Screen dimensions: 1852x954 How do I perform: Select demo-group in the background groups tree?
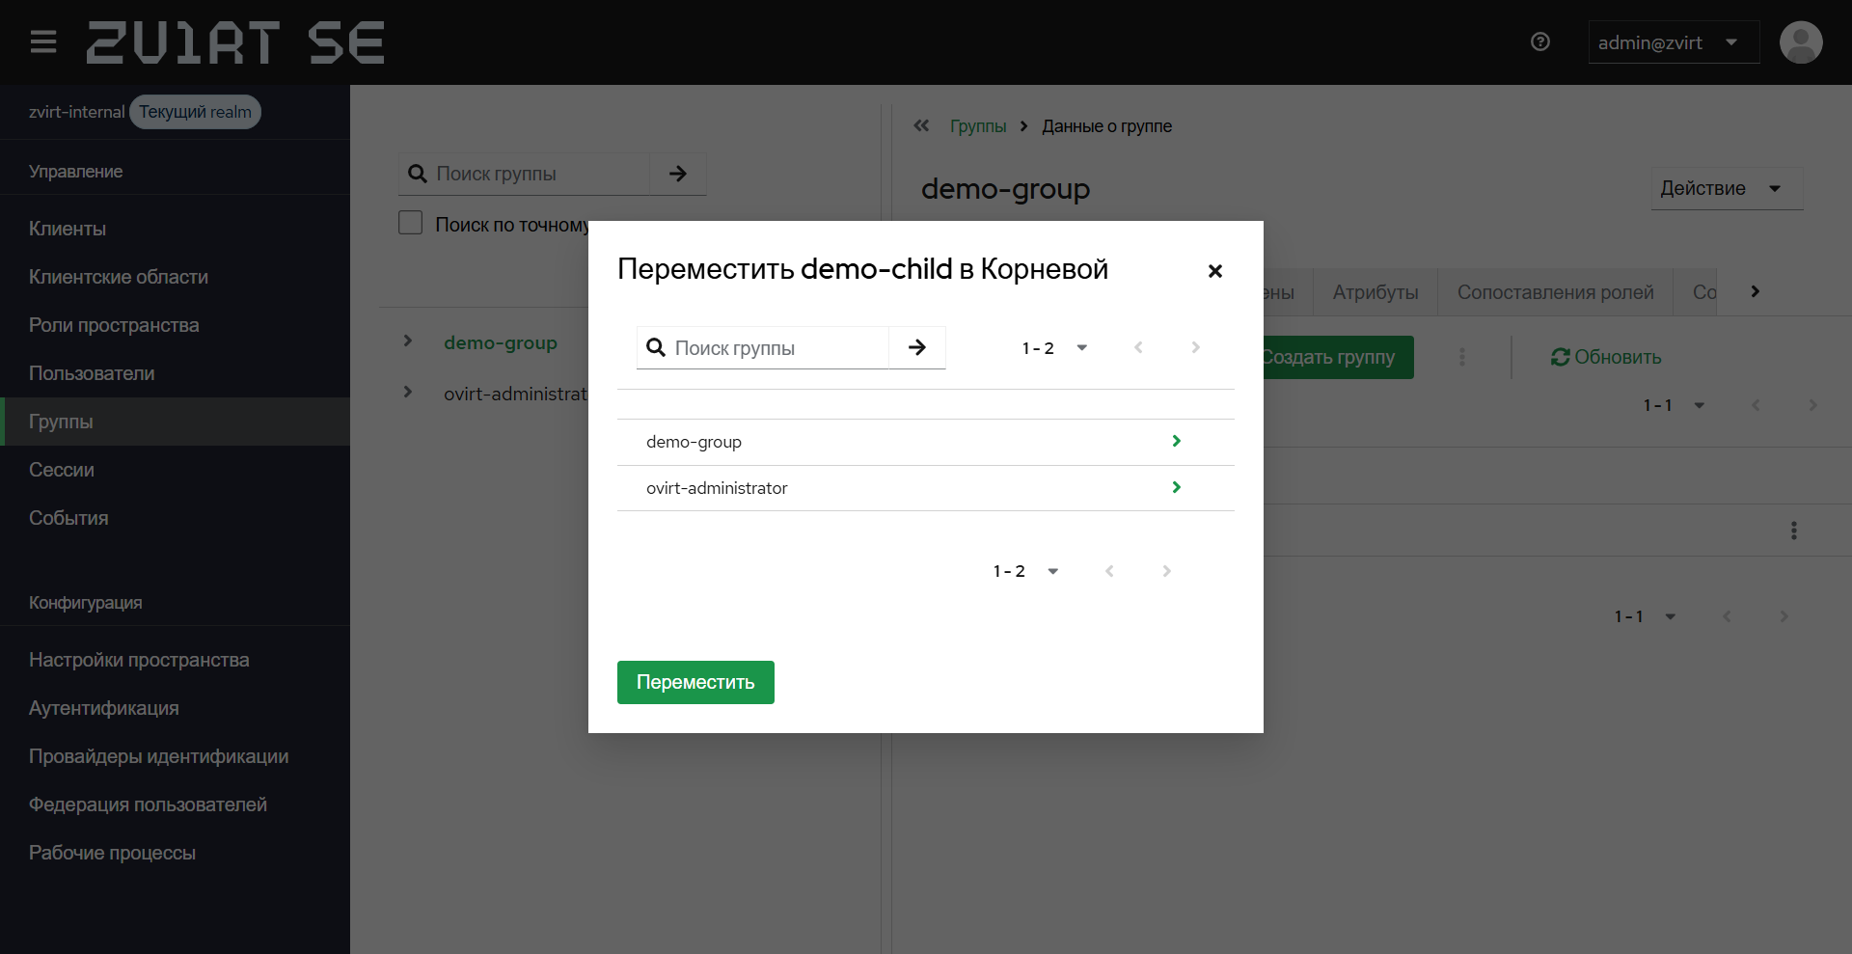coord(501,342)
